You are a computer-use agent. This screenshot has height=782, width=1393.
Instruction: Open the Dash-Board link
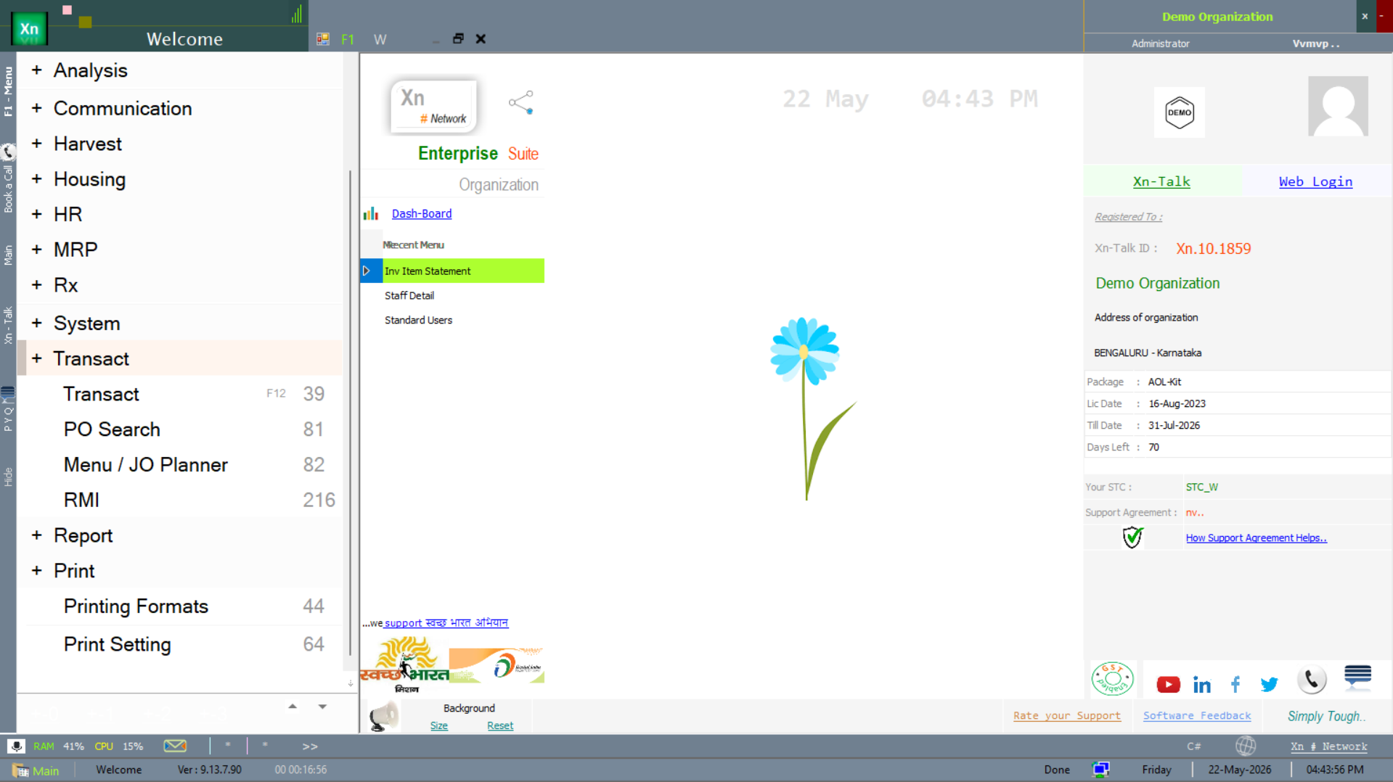coord(422,213)
